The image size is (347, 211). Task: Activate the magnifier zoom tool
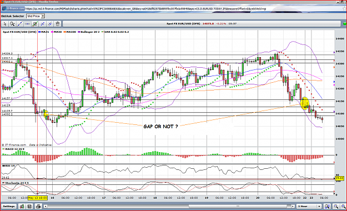tap(12, 24)
